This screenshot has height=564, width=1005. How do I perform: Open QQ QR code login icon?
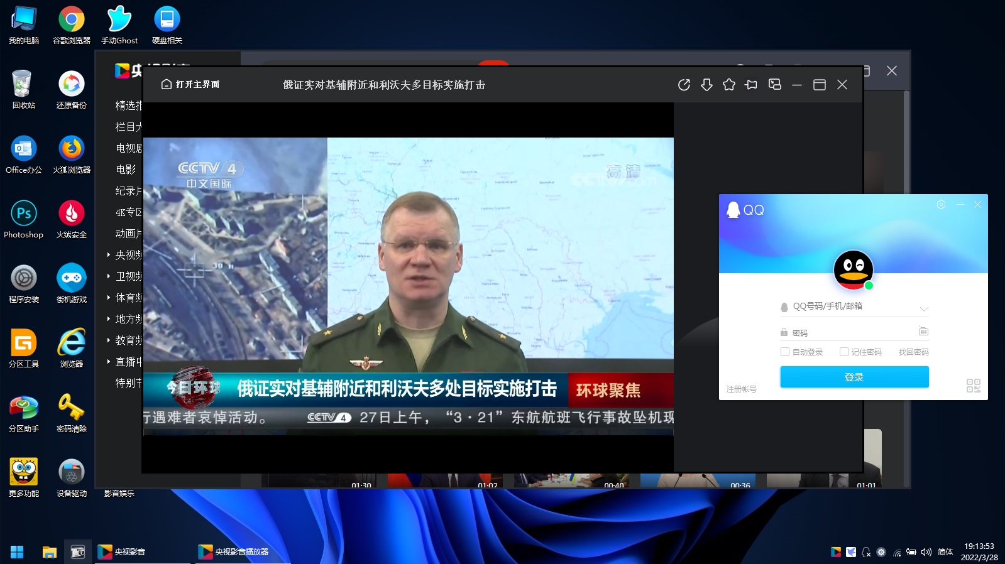coord(974,386)
